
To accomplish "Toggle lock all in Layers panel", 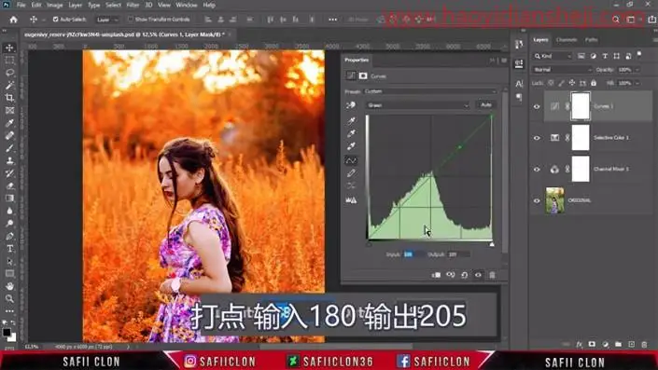I will click(594, 83).
